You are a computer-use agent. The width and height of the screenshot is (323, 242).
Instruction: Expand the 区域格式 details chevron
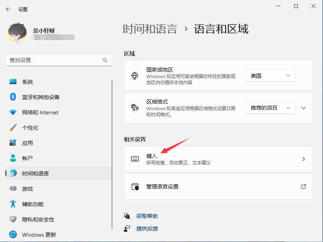click(303, 108)
